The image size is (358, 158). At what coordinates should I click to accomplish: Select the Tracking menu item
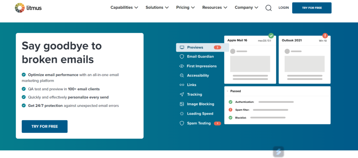(x=191, y=94)
